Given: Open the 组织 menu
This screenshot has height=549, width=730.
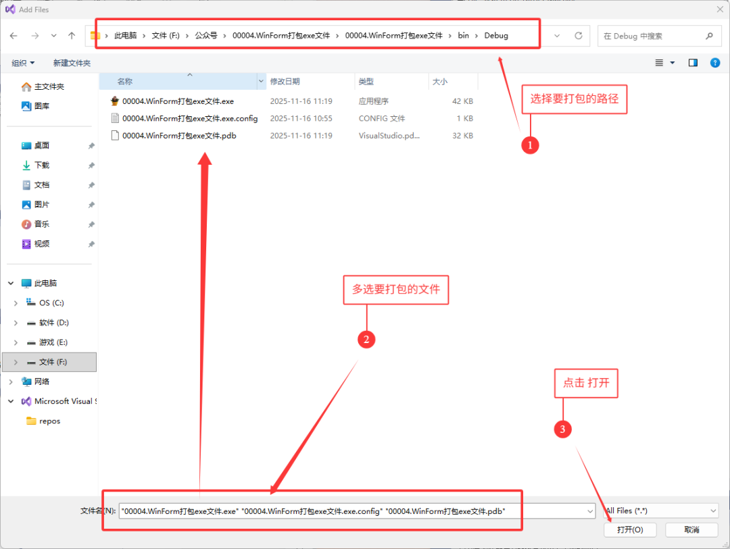Looking at the screenshot, I should 23,63.
